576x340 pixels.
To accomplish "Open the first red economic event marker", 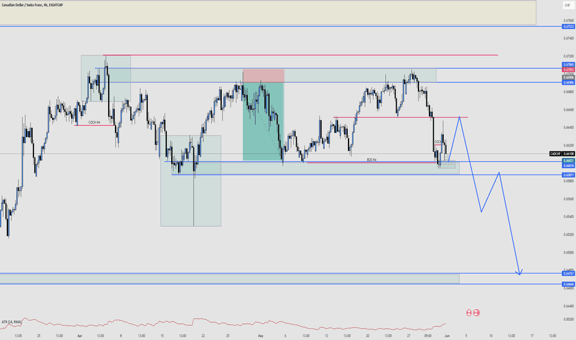I will (468, 313).
